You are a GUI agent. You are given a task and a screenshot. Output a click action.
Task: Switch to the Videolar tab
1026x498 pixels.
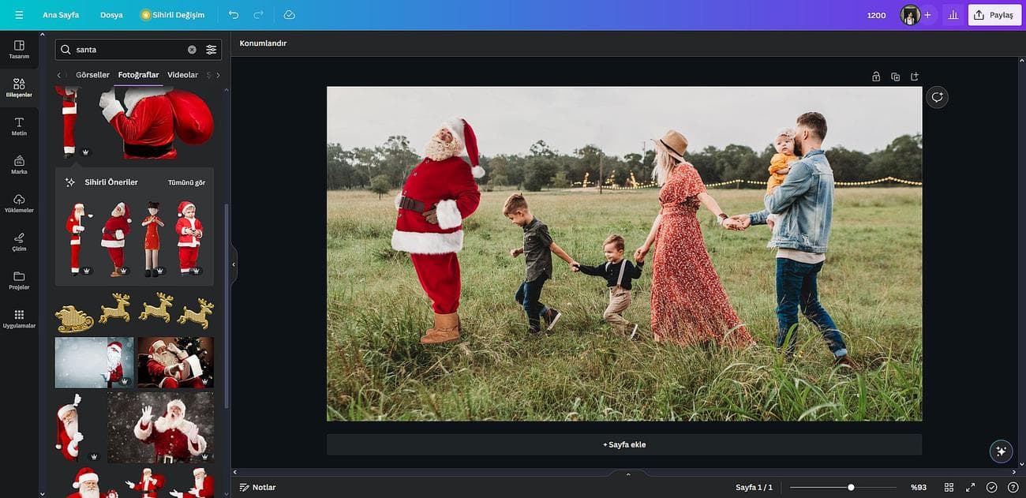(182, 75)
